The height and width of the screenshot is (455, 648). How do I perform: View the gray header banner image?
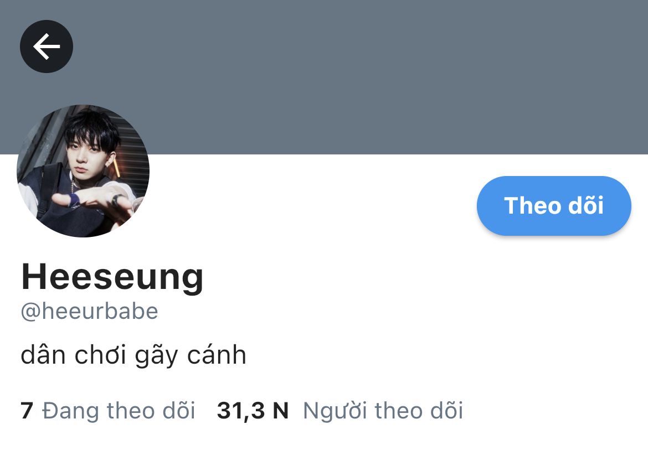324,77
